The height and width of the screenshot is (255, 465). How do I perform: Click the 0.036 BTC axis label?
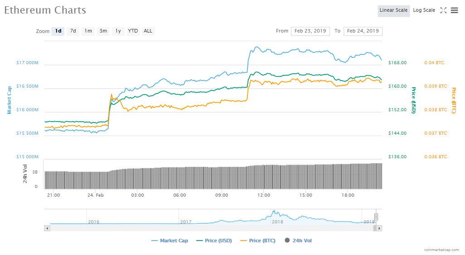[x=436, y=157]
